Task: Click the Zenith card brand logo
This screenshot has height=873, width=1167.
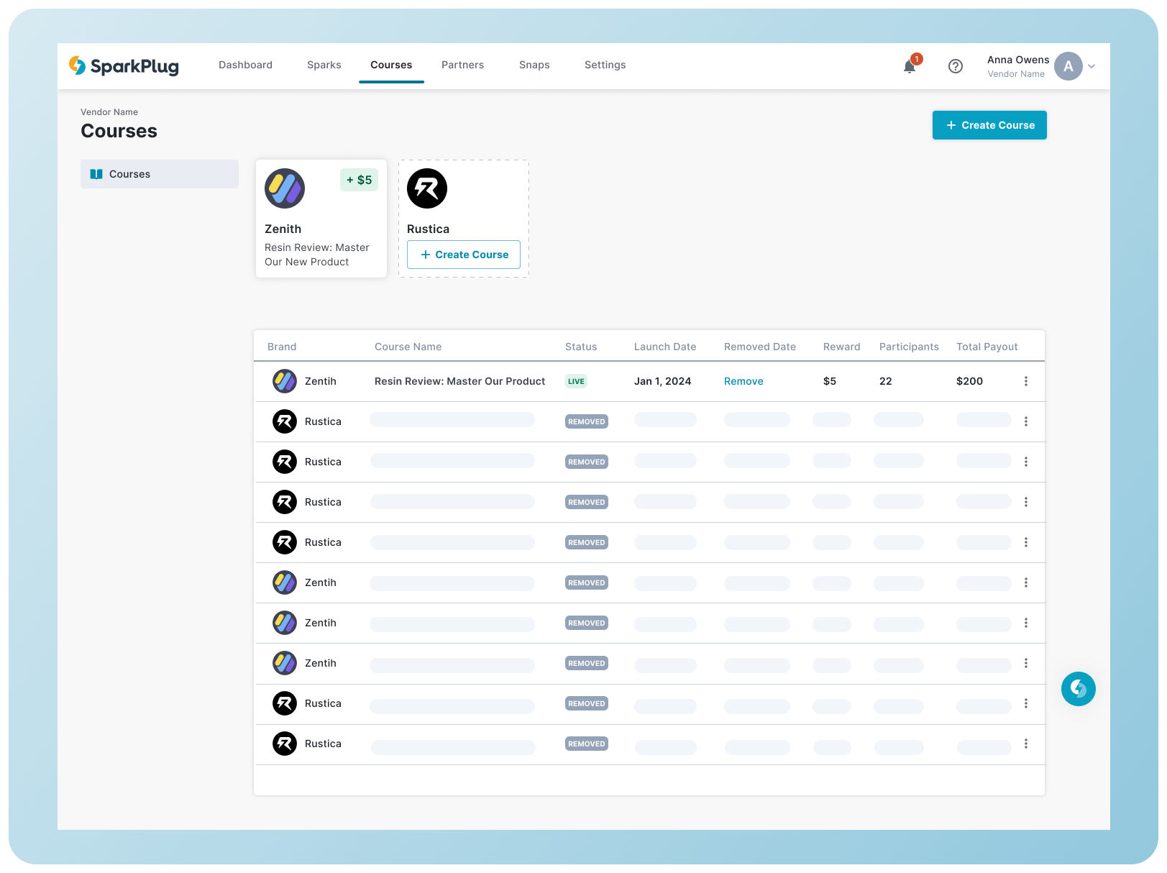Action: [x=285, y=188]
